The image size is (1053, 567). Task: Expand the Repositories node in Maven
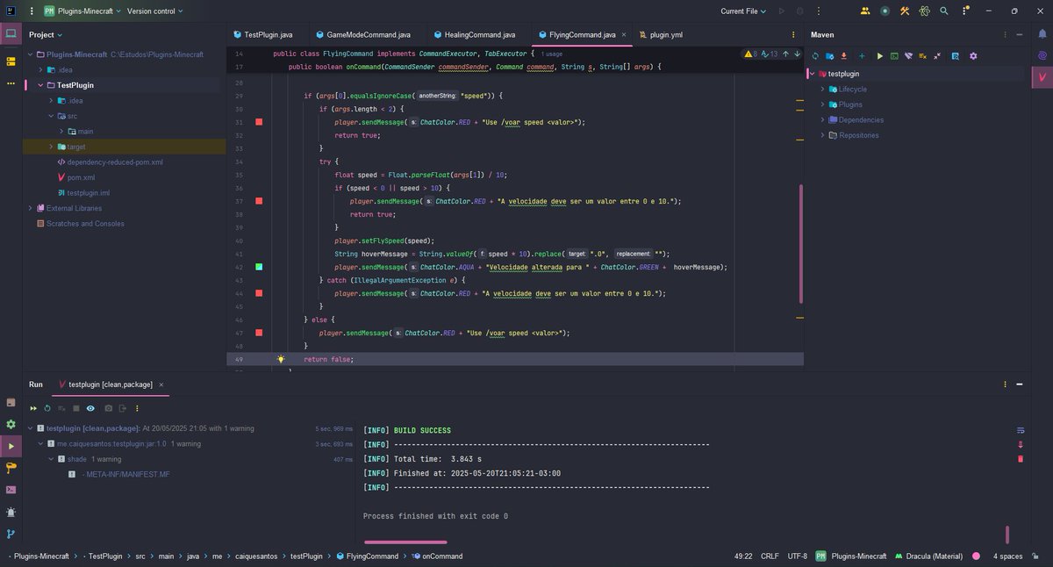tap(822, 135)
